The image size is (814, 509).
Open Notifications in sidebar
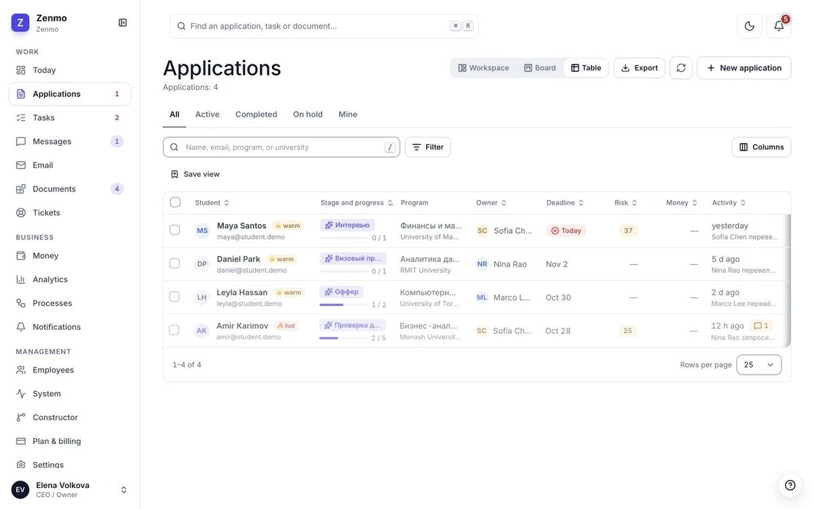[x=69, y=326]
